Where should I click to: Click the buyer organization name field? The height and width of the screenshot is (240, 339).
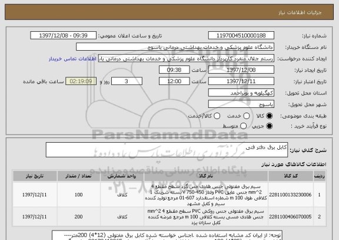[x=175, y=47]
